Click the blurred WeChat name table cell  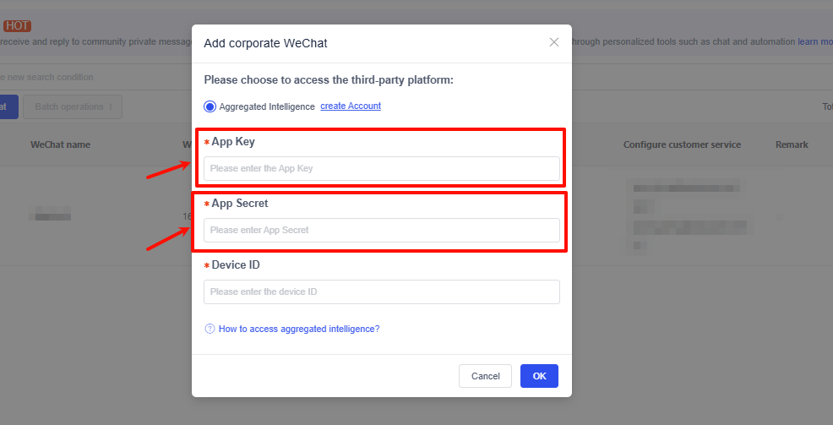(50, 215)
